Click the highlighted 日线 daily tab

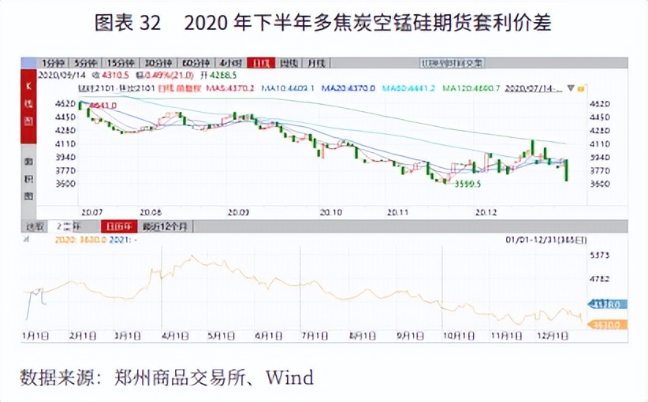pyautogui.click(x=259, y=62)
